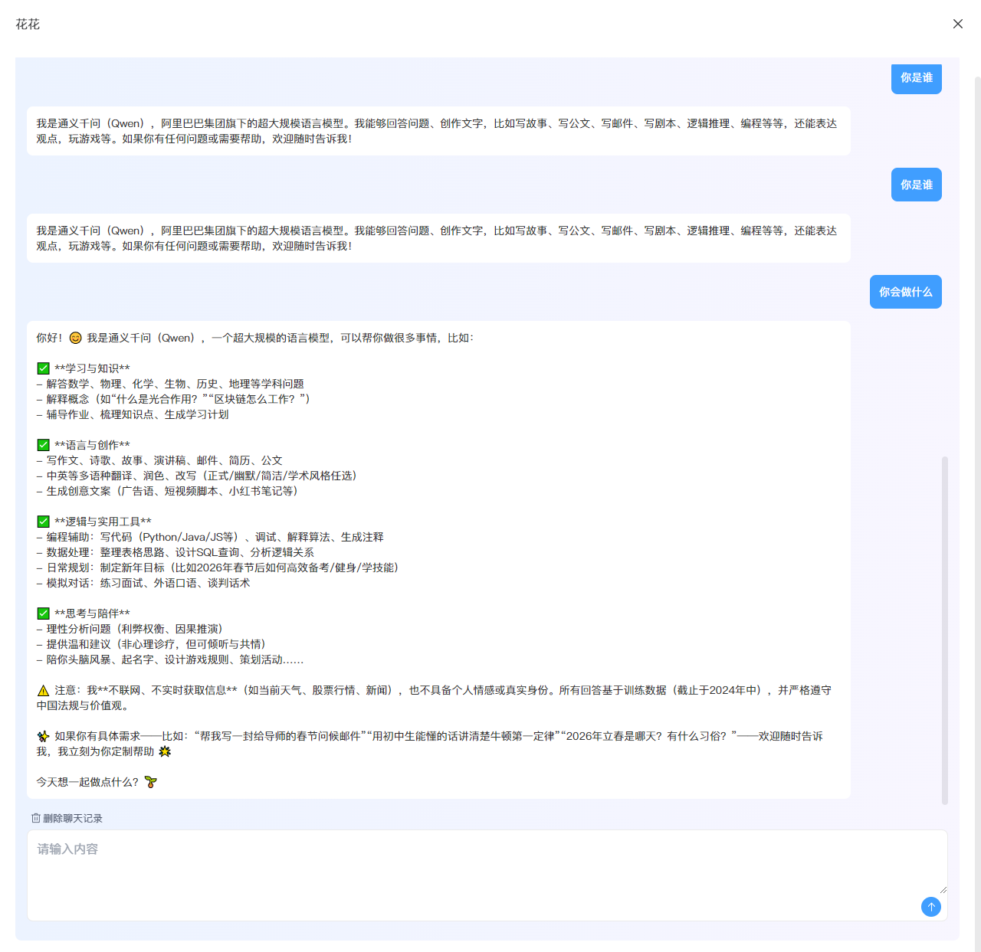Click the line 解答数学、物理、化学、生物、历史、地理等学科问题
The width and height of the screenshot is (981, 952).
pos(170,384)
